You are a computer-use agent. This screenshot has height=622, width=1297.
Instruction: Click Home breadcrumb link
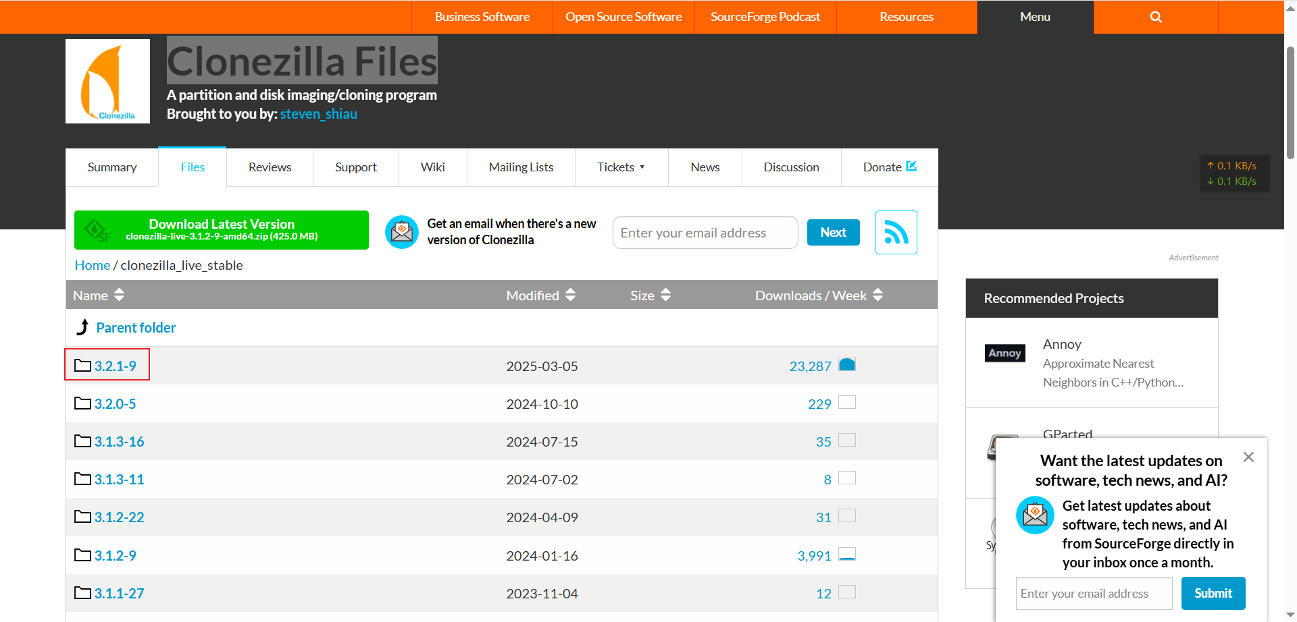click(x=93, y=265)
